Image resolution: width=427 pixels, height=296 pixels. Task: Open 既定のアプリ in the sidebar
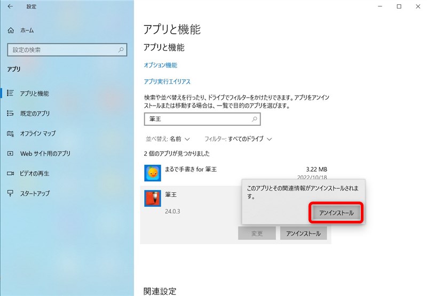point(35,114)
